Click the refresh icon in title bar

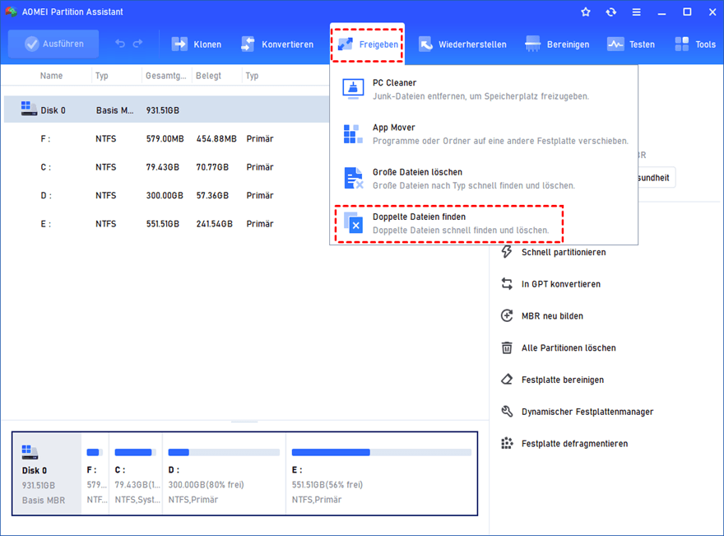(x=610, y=12)
